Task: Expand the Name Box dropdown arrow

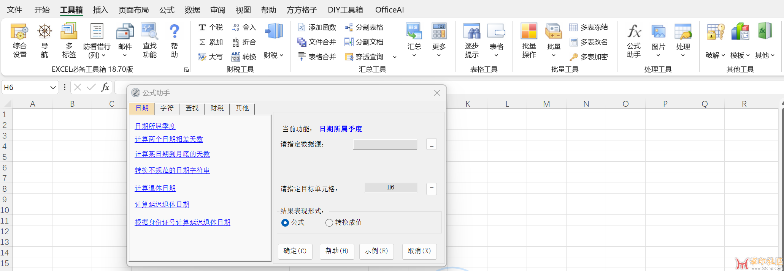Action: [x=53, y=88]
